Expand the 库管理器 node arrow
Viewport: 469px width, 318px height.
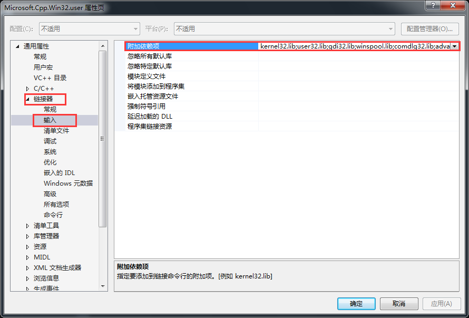pyautogui.click(x=28, y=236)
